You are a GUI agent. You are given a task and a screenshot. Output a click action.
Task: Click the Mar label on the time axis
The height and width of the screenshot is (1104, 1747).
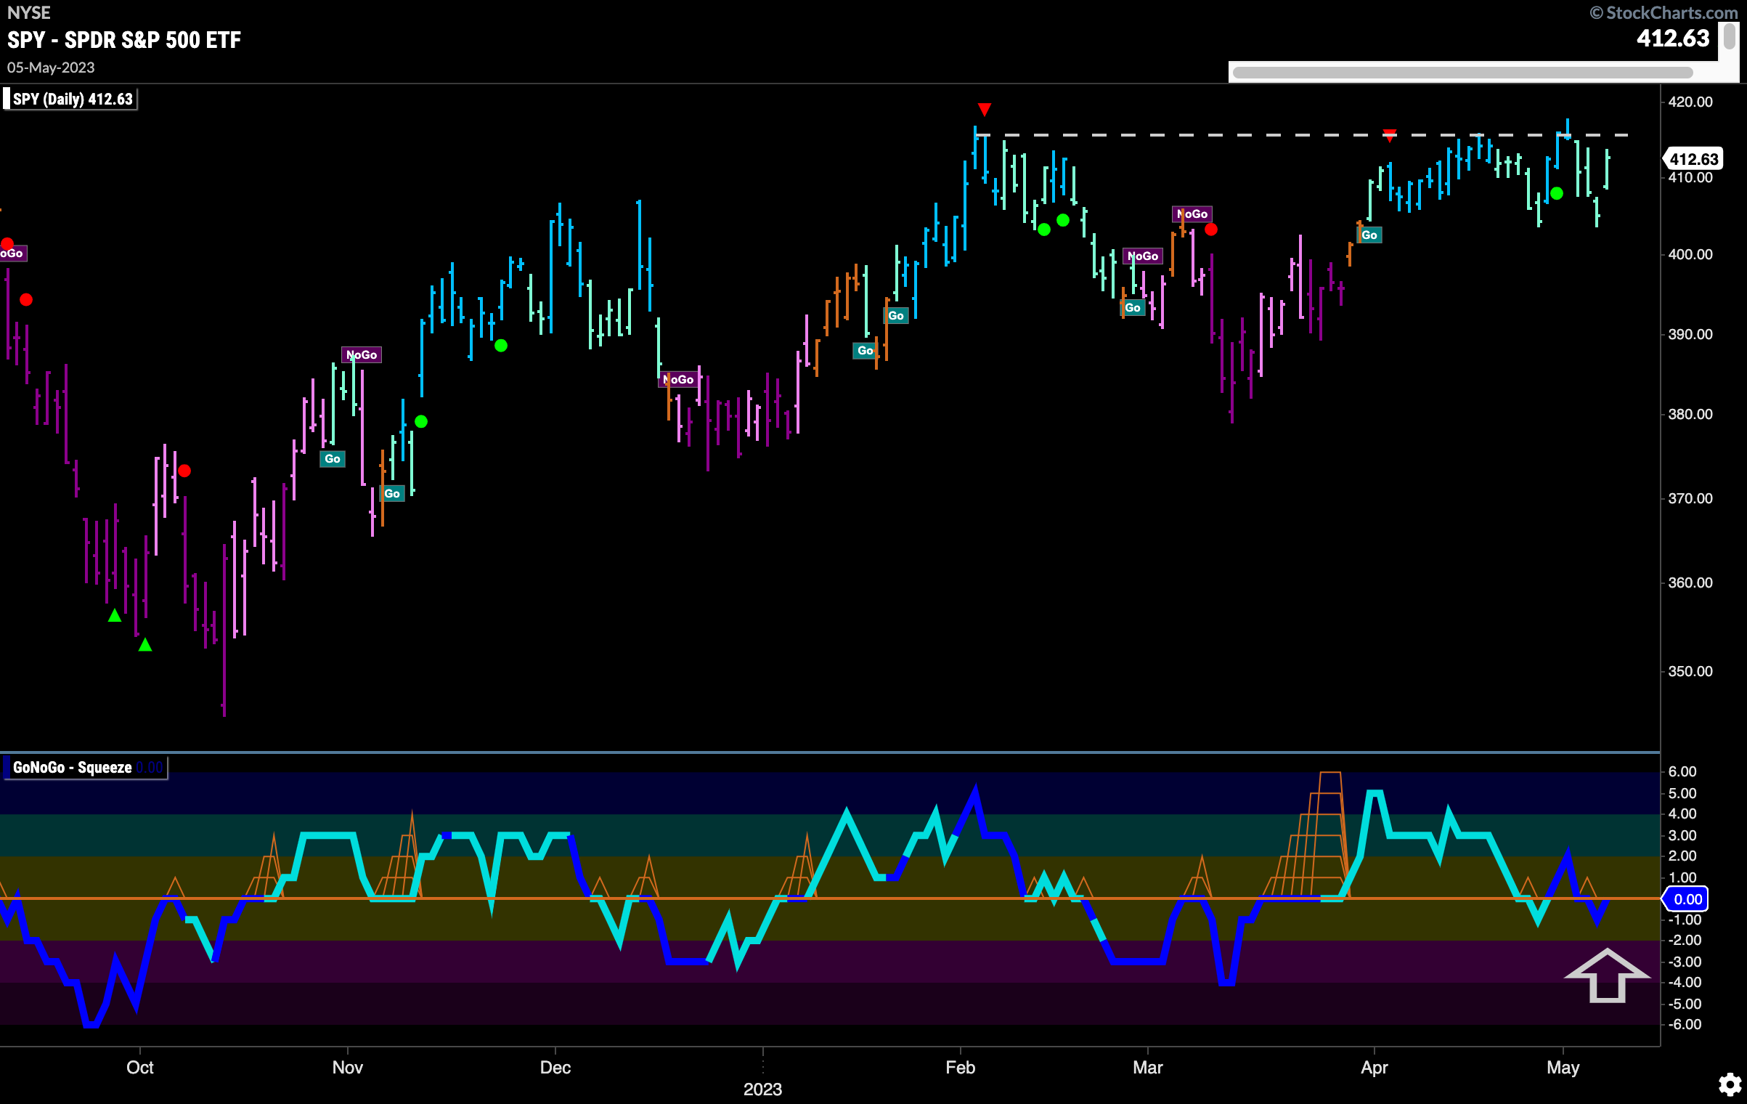coord(1148,1067)
